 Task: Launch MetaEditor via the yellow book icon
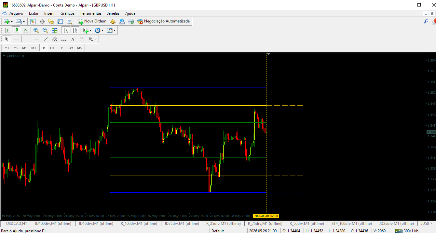(113, 21)
